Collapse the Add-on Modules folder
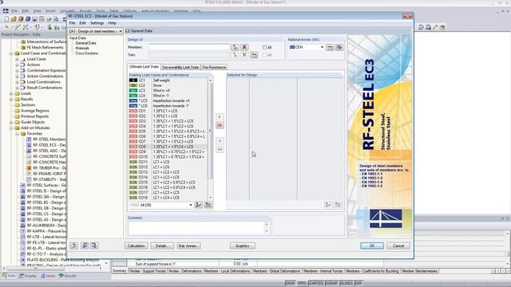This screenshot has height=287, width=511. pos(11,128)
